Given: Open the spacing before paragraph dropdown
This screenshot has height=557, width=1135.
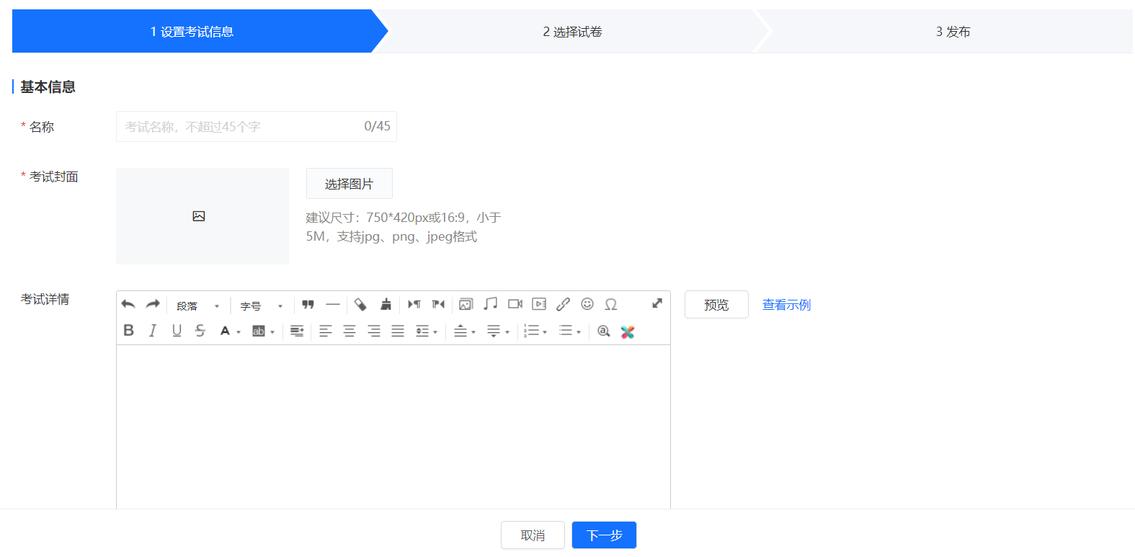Looking at the screenshot, I should (465, 331).
